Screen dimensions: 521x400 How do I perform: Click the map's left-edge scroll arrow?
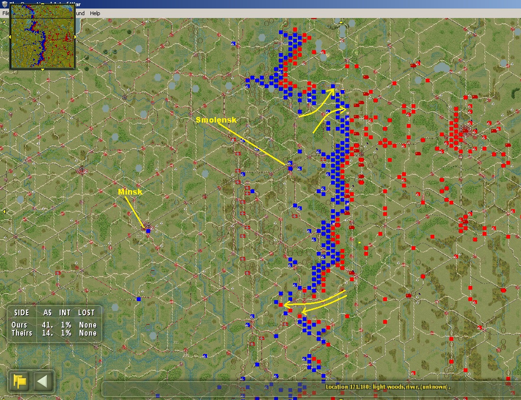4,212
